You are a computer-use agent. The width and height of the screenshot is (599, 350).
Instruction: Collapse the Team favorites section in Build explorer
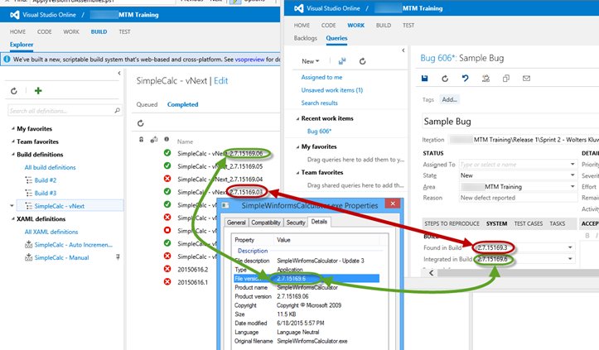13,141
